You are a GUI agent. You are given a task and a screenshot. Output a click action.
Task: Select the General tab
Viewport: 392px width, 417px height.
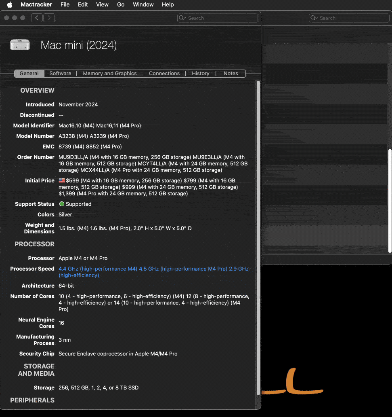[29, 73]
